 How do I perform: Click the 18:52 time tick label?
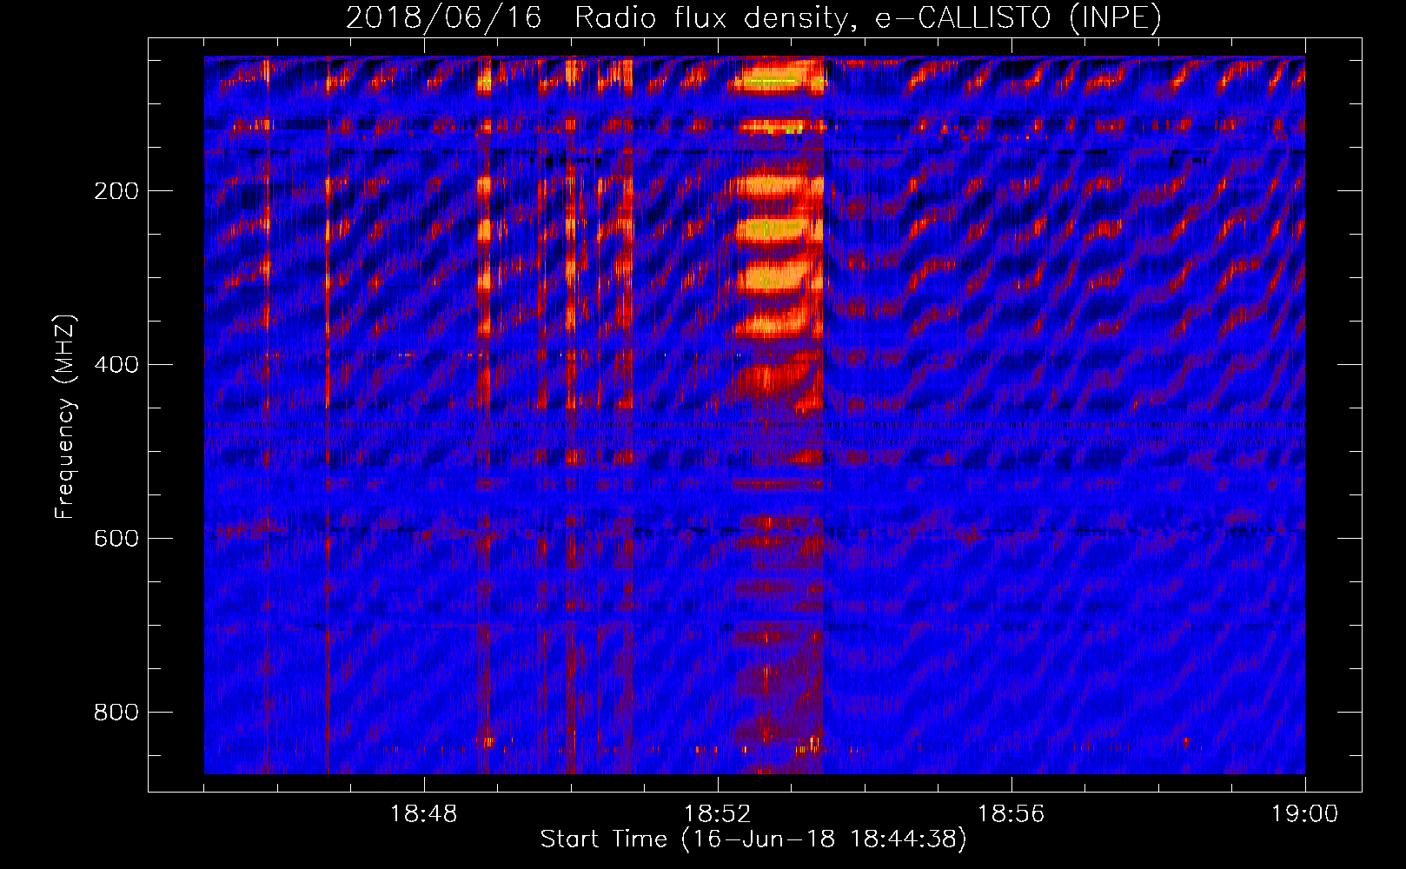[x=718, y=814]
